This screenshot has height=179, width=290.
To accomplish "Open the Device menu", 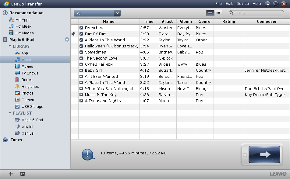I will click(x=242, y=3).
